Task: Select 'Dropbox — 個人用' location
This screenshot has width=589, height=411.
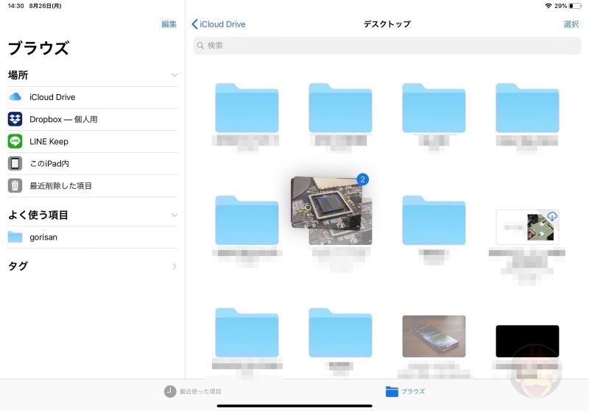Action: [63, 119]
